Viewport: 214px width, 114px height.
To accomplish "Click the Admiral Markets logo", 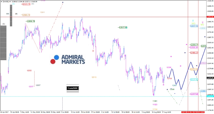I will click(68, 59).
